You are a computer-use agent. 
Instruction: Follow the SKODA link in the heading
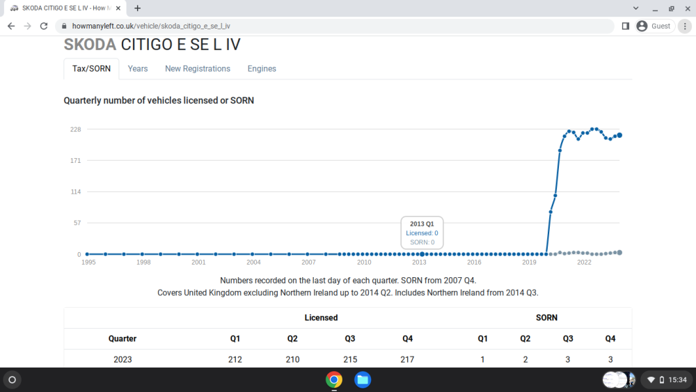90,45
